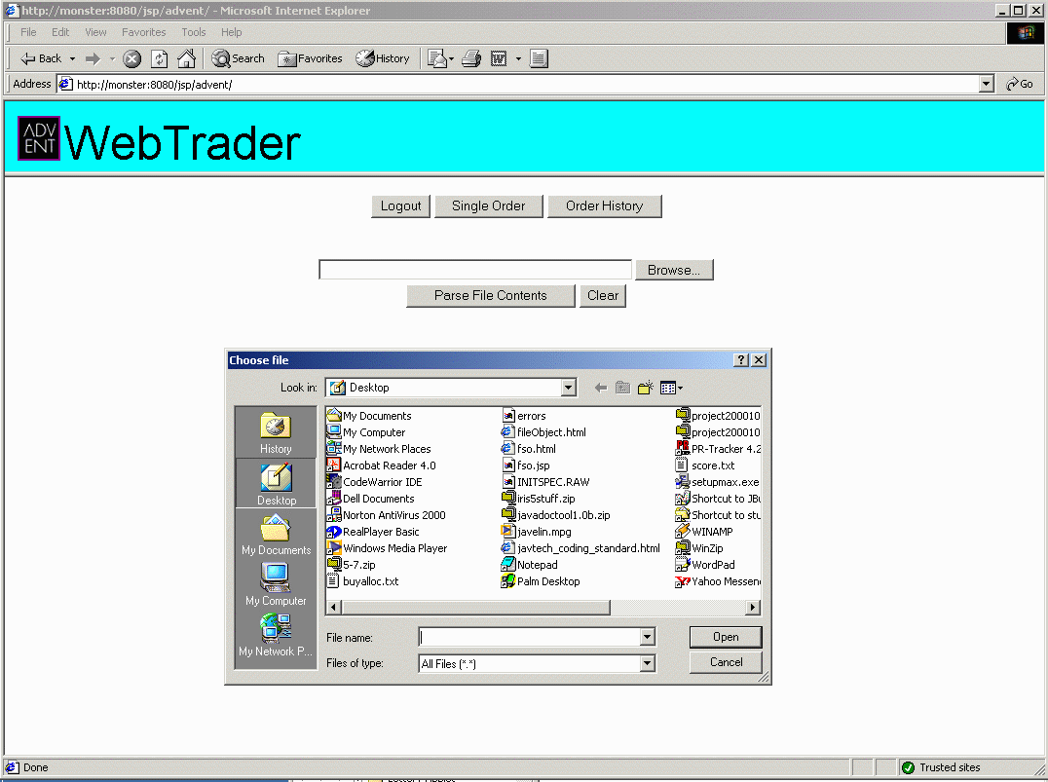The height and width of the screenshot is (782, 1048).
Task: Open the Tools menu
Action: coord(194,32)
